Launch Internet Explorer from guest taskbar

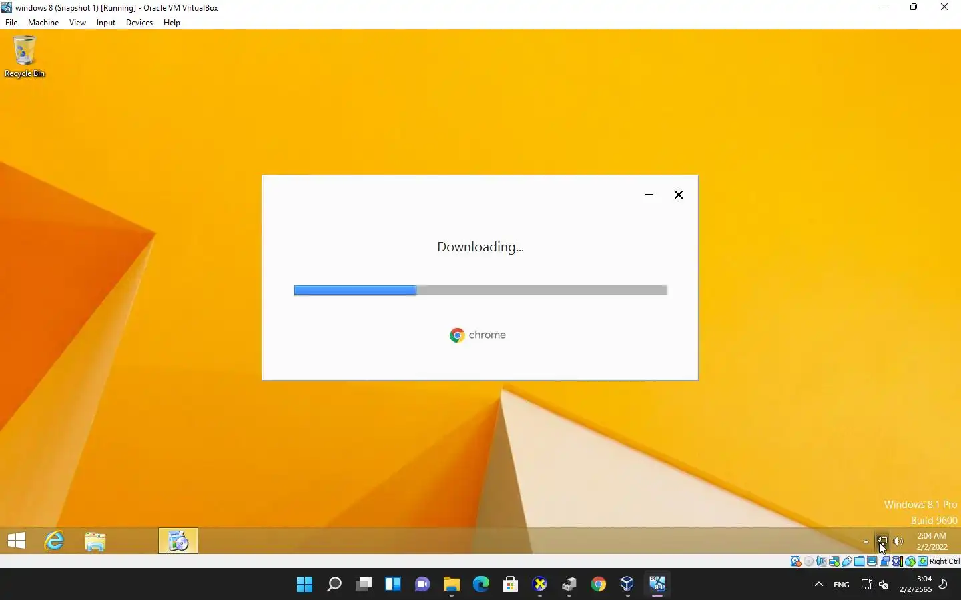[x=54, y=541]
